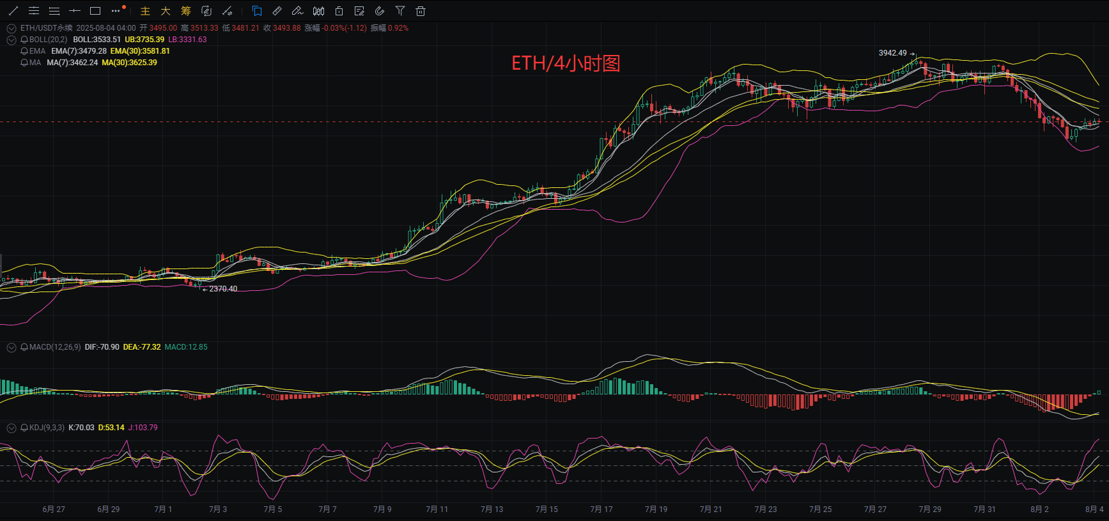The width and height of the screenshot is (1109, 521).
Task: Select the pencil freehand drawing tool
Action: coord(297,11)
